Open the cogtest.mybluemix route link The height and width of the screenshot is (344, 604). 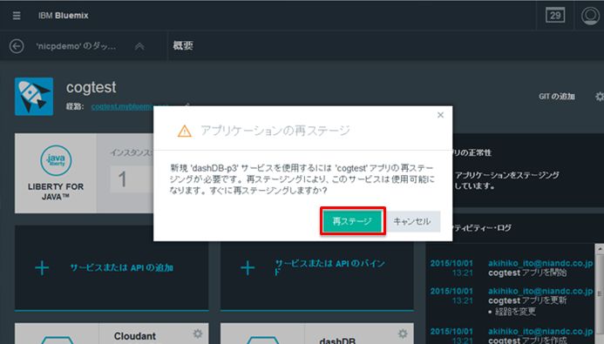click(122, 106)
